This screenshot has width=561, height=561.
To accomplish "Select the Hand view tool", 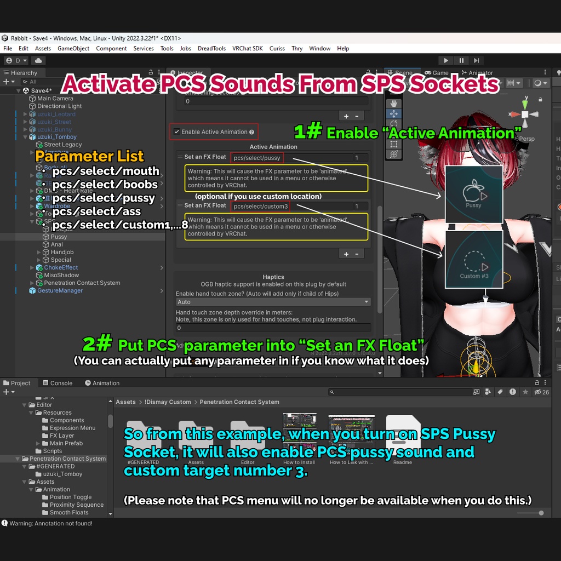I will tap(393, 104).
